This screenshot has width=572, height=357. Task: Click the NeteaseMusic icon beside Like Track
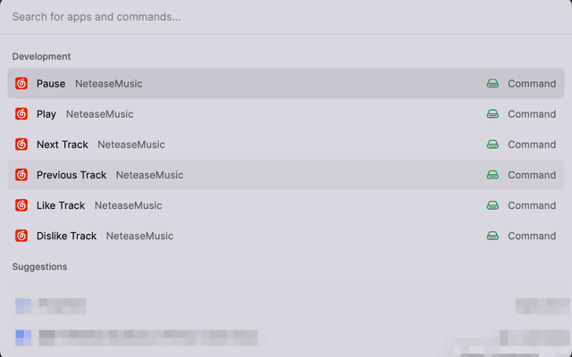coord(21,205)
